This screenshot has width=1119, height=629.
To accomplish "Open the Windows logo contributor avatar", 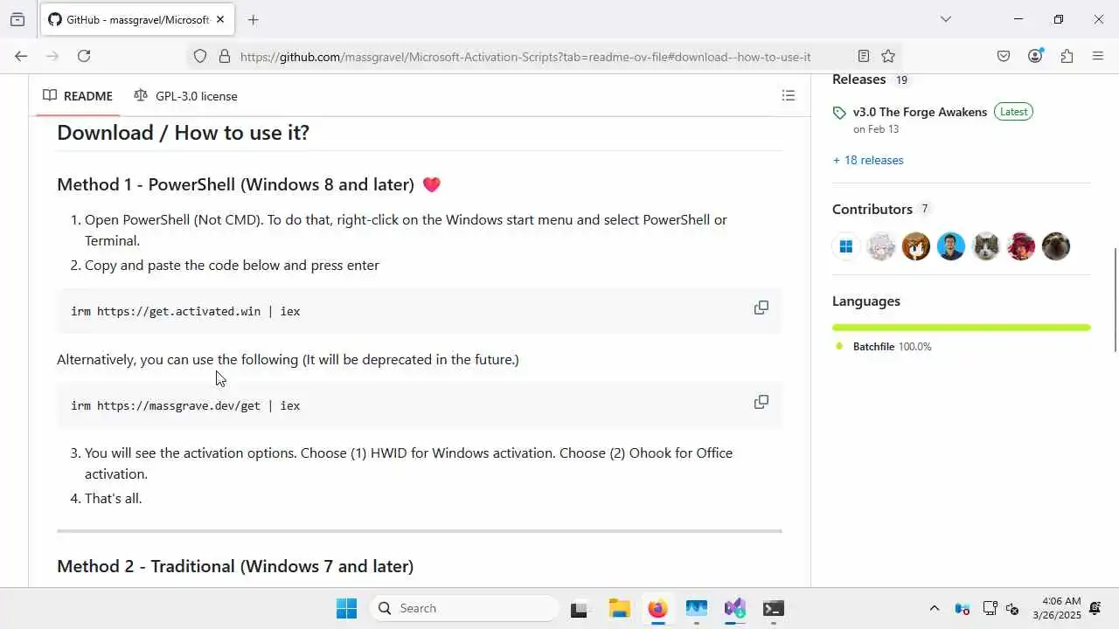I will tap(846, 246).
